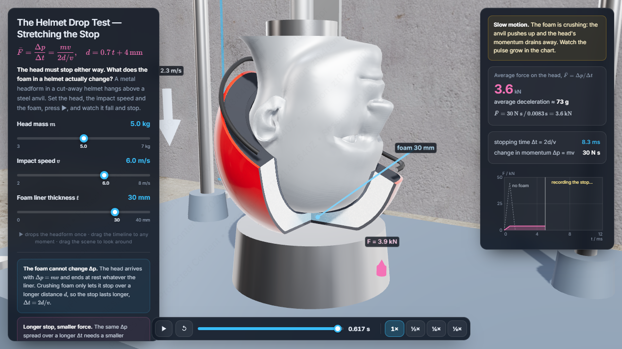Select ¼× playback speed
Screen dimensions: 622x349
436,329
